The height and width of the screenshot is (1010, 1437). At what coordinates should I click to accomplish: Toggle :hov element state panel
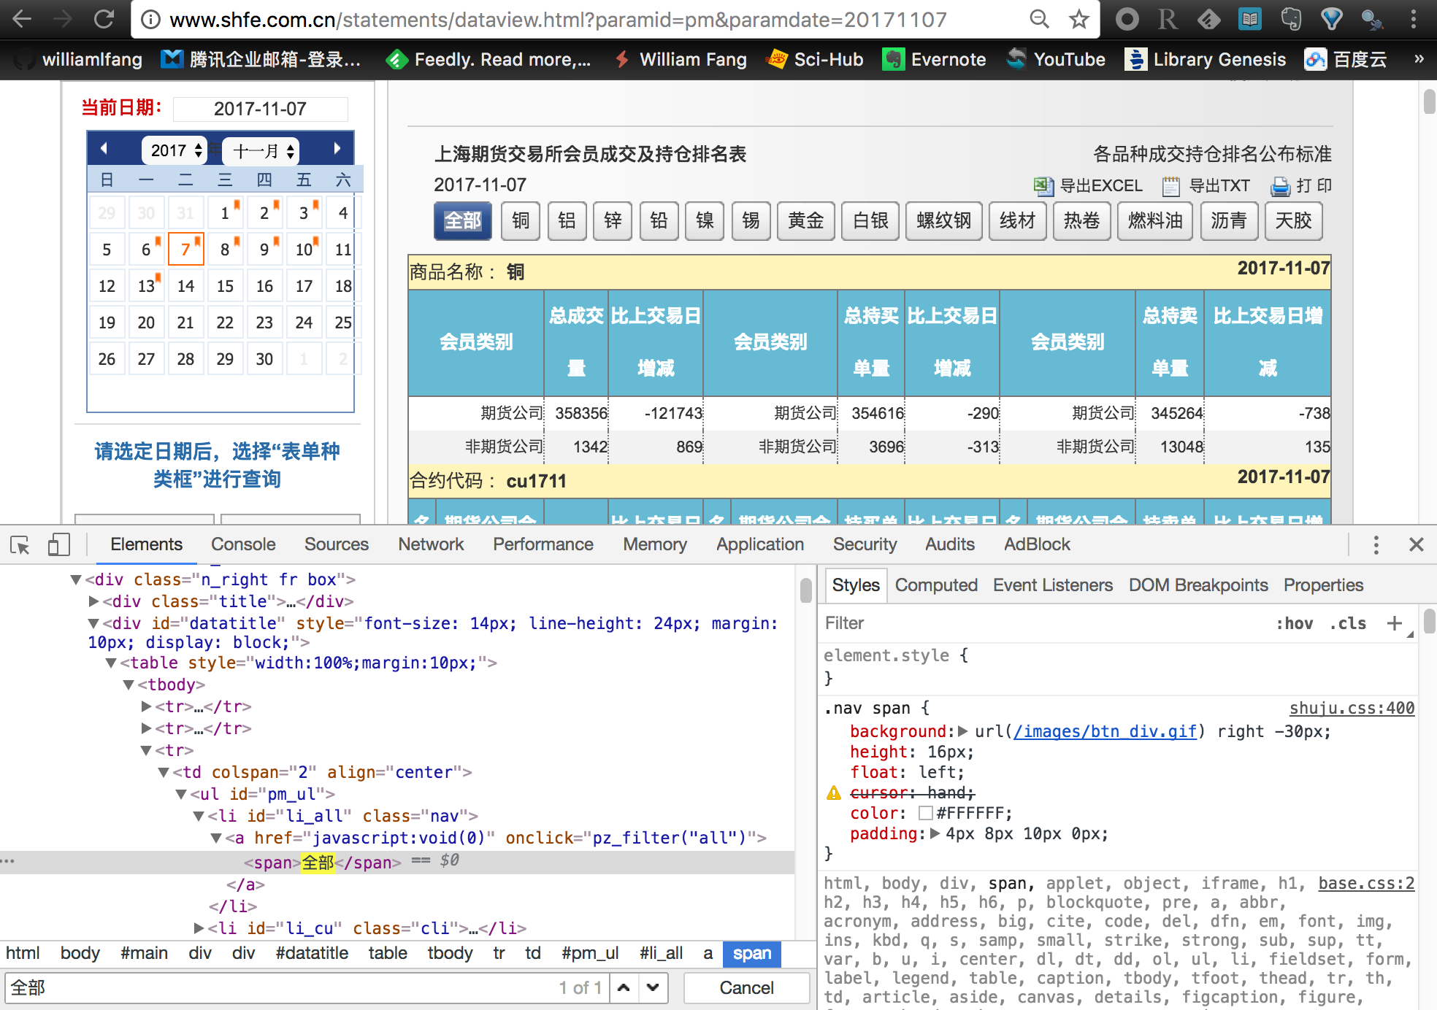click(1295, 623)
